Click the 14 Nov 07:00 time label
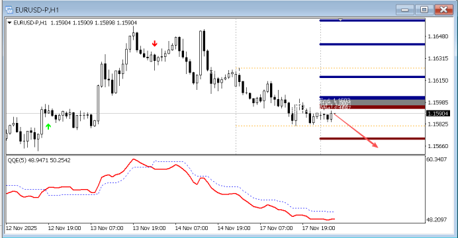This screenshot has width=458, height=238. click(x=192, y=228)
